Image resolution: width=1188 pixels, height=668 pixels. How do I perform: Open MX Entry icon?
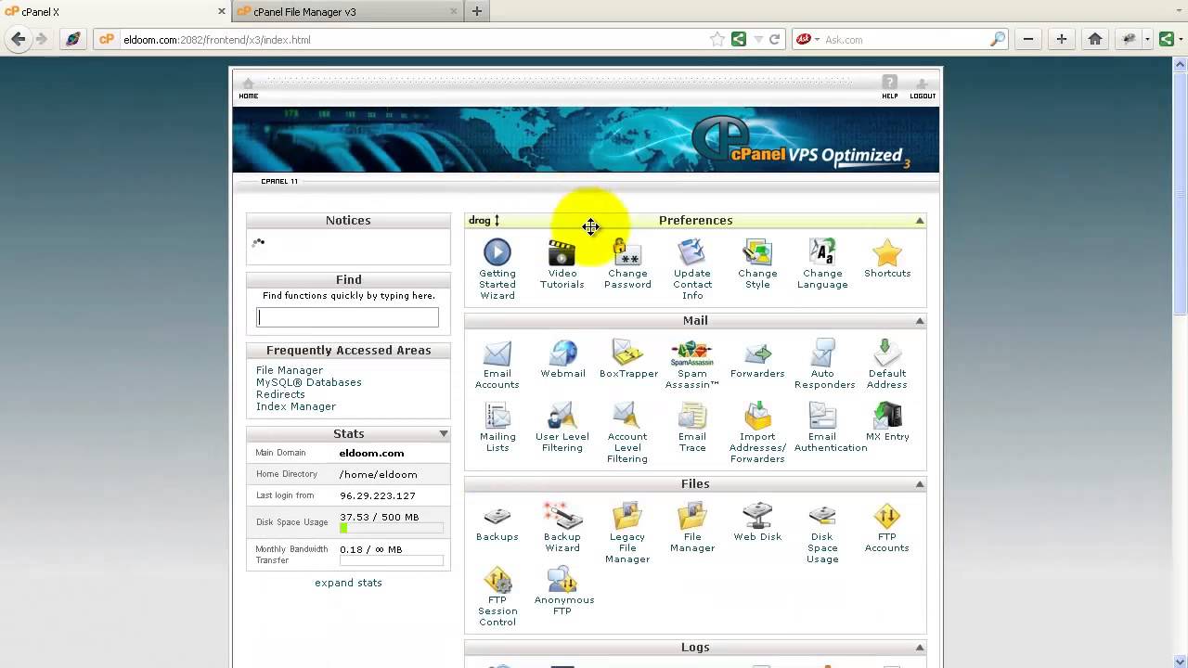tap(887, 416)
